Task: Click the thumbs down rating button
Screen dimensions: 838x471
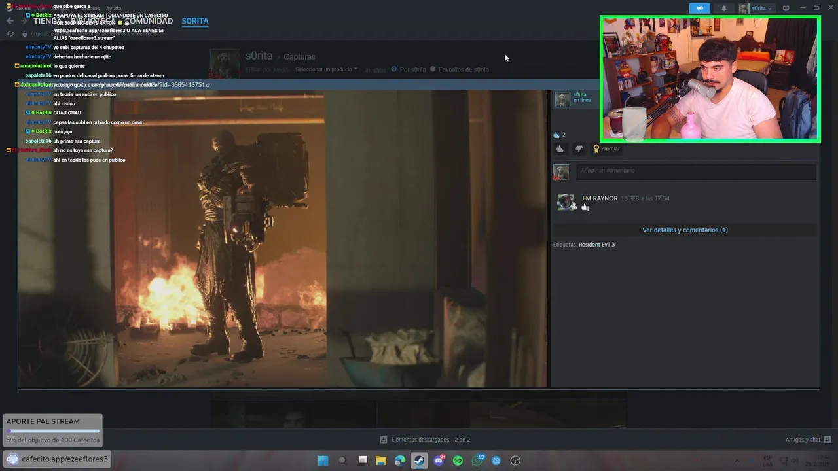Action: tap(579, 148)
